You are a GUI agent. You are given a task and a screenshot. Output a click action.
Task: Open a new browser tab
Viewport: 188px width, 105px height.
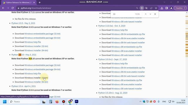point(40,3)
